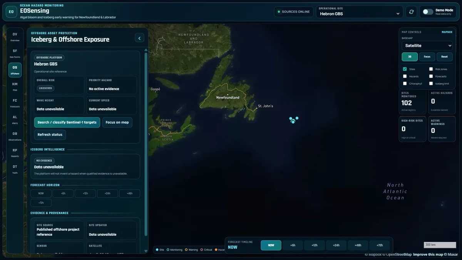Click the refresh data icon in header

(411, 12)
